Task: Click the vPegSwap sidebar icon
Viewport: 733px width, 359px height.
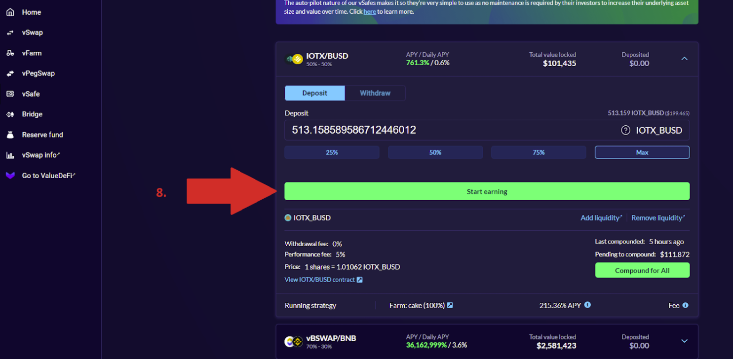Action: tap(10, 73)
